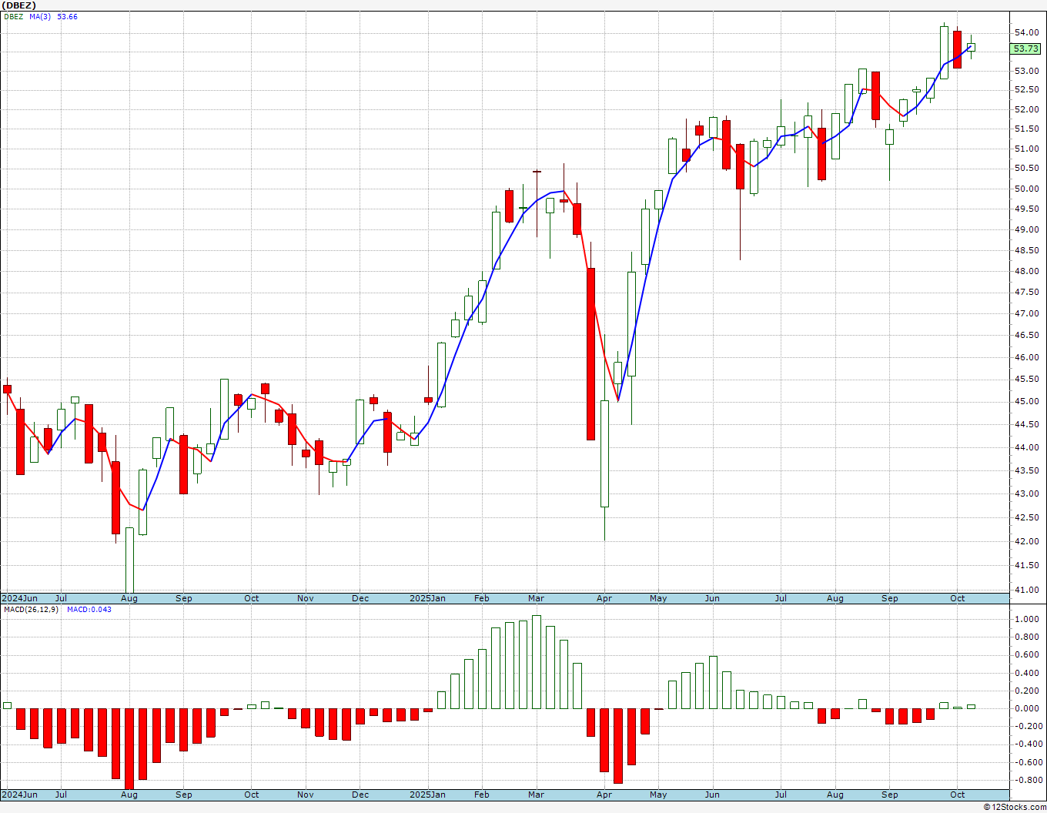The image size is (1047, 813).
Task: Click the MA(3) indicator label
Action: [40, 17]
